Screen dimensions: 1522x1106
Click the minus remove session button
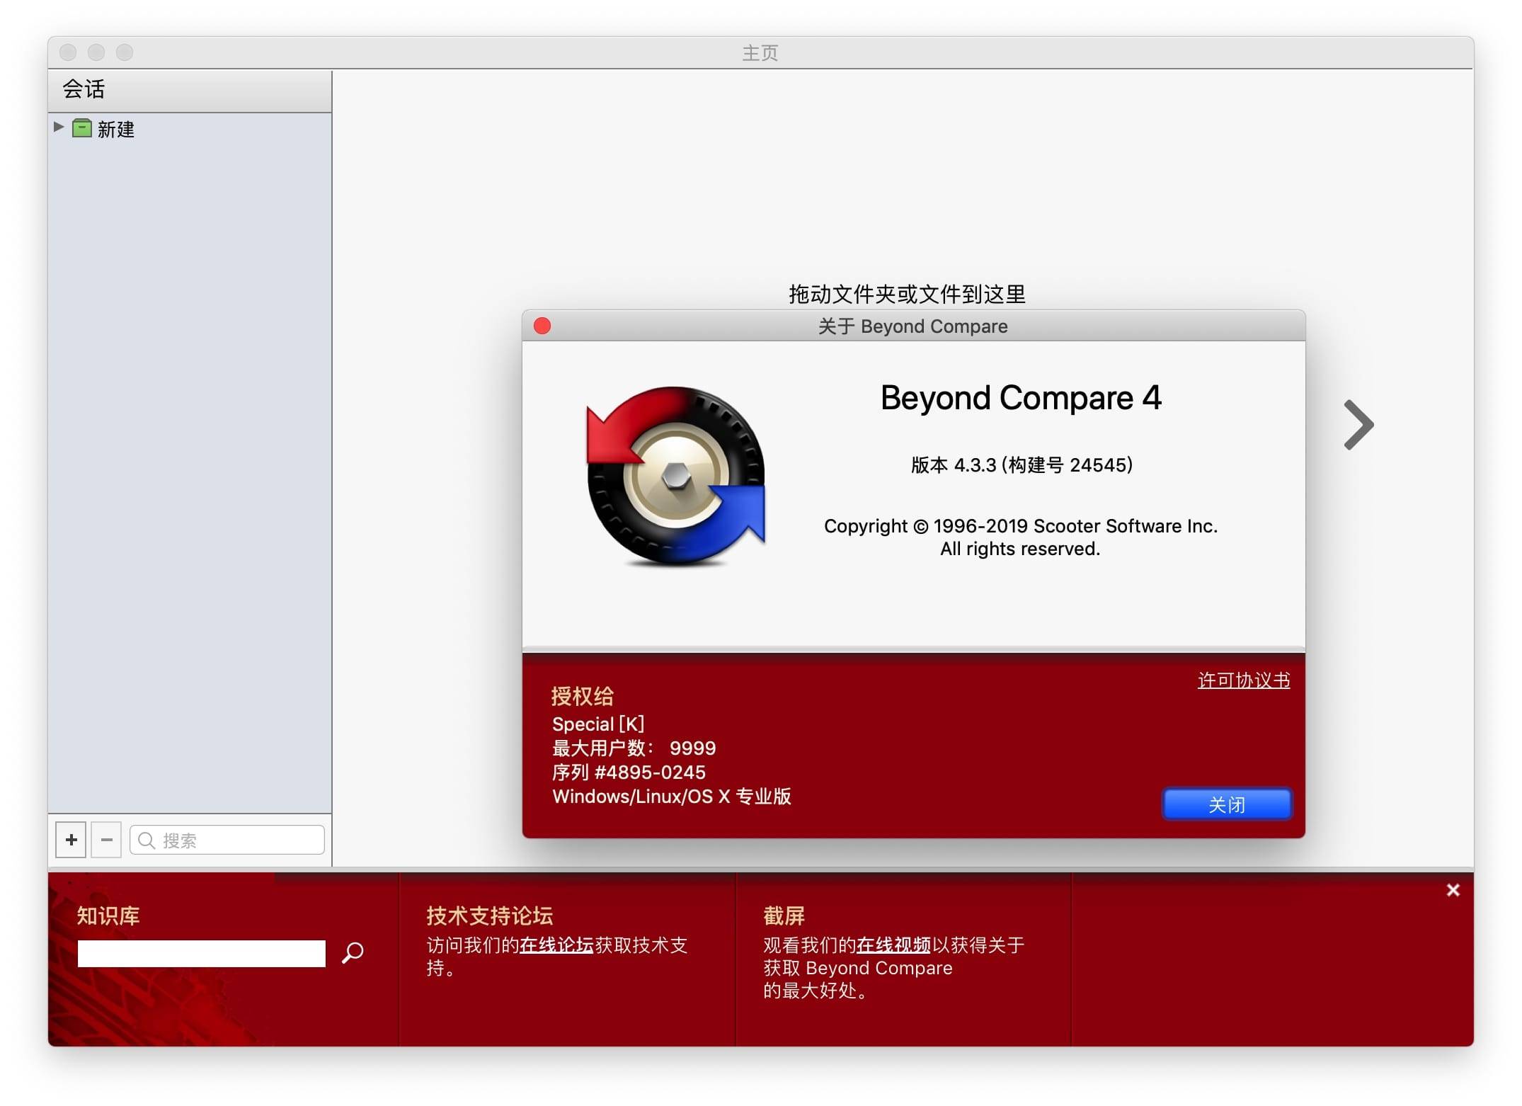[107, 840]
